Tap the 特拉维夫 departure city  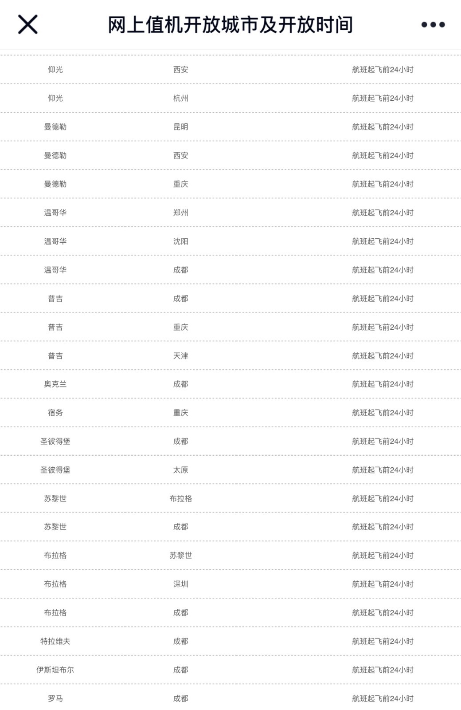point(55,641)
